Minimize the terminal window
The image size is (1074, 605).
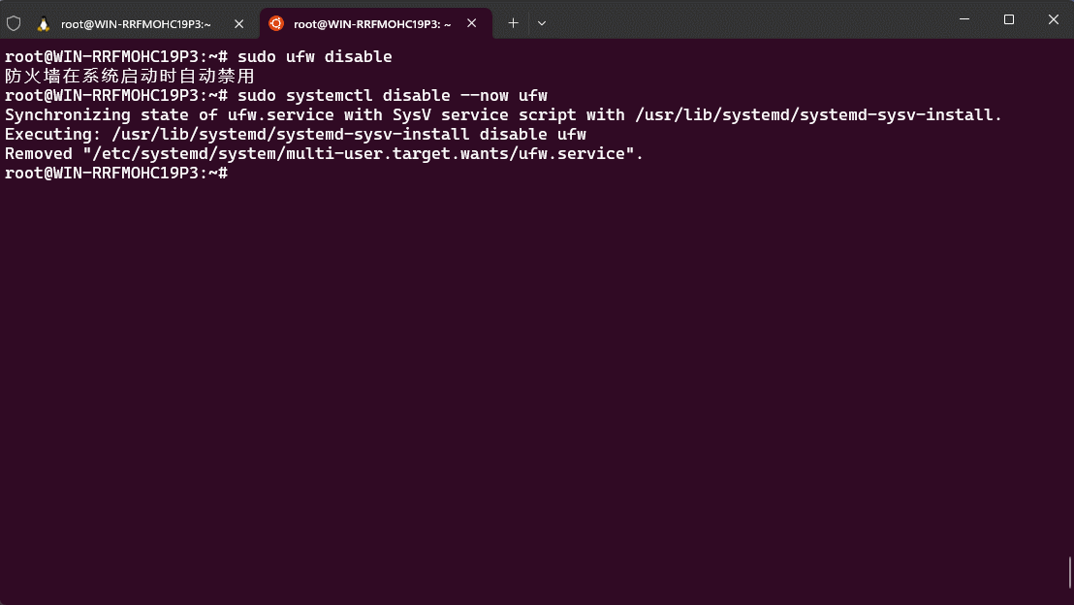pyautogui.click(x=964, y=19)
